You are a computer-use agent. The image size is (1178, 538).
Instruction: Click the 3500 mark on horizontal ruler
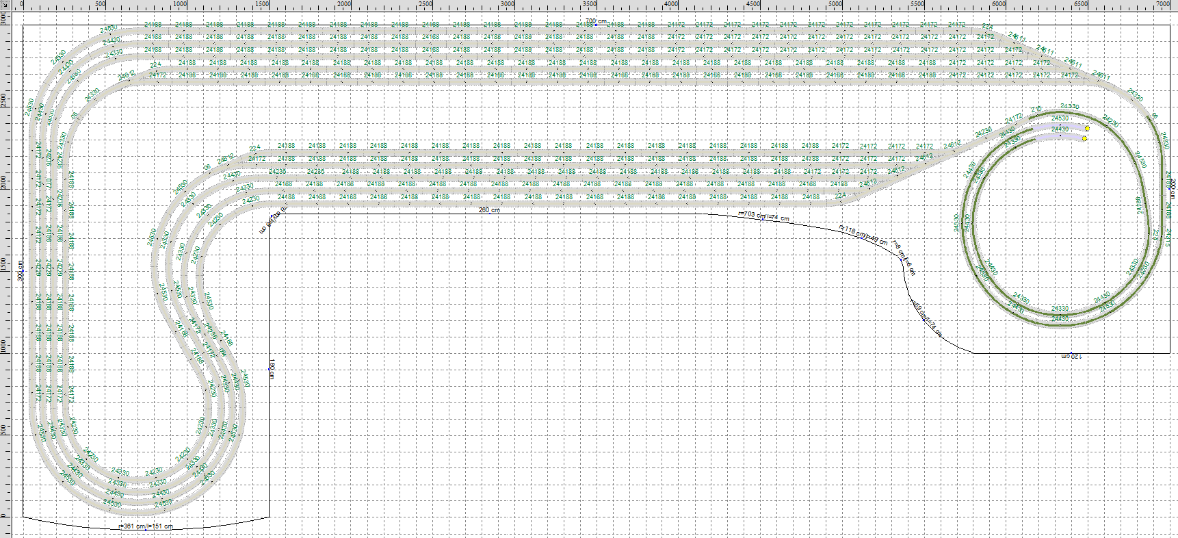coord(589,4)
